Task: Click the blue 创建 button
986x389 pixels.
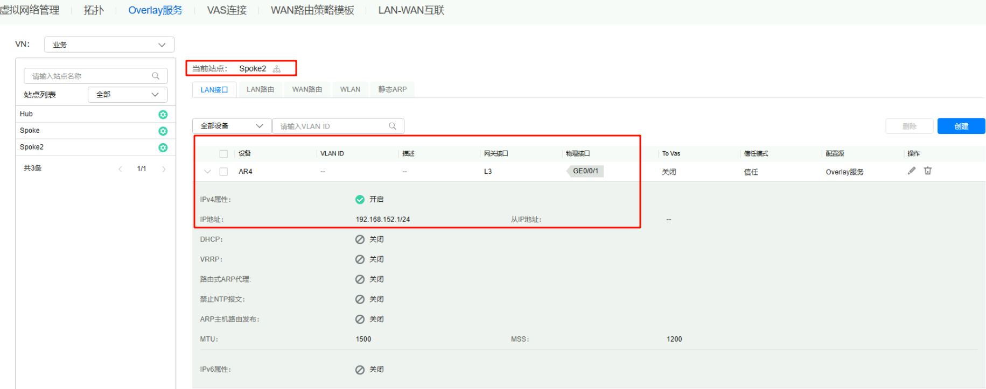Action: click(x=961, y=126)
